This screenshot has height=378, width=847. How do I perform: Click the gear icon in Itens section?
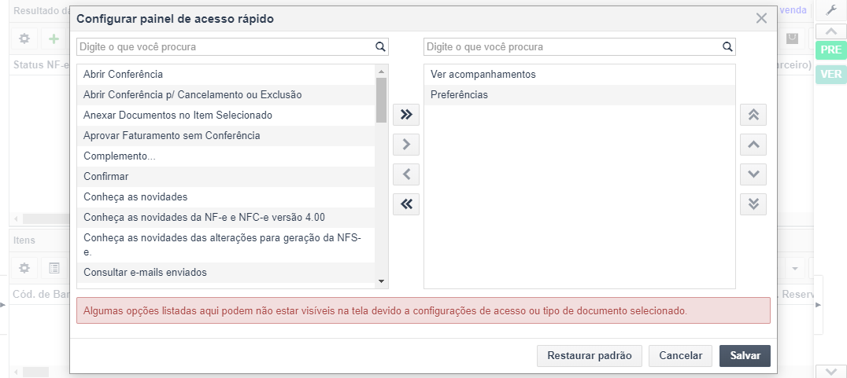tap(24, 268)
